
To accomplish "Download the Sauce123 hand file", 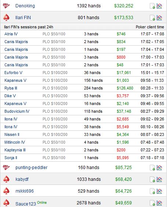I will (152, 203).
